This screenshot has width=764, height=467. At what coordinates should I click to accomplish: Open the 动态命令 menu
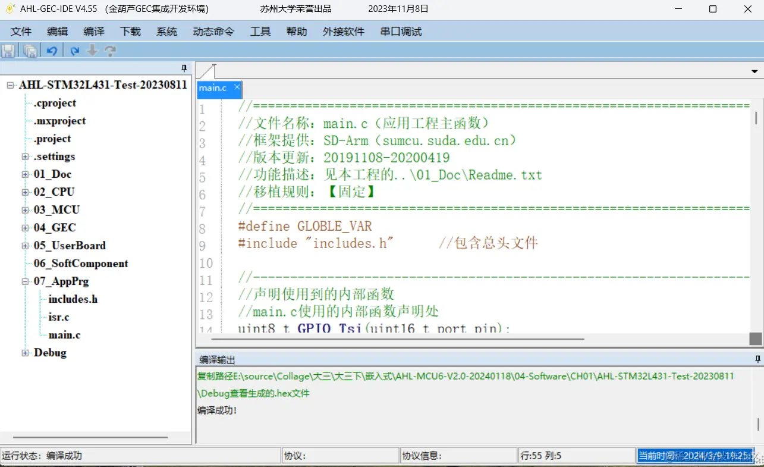coord(213,32)
